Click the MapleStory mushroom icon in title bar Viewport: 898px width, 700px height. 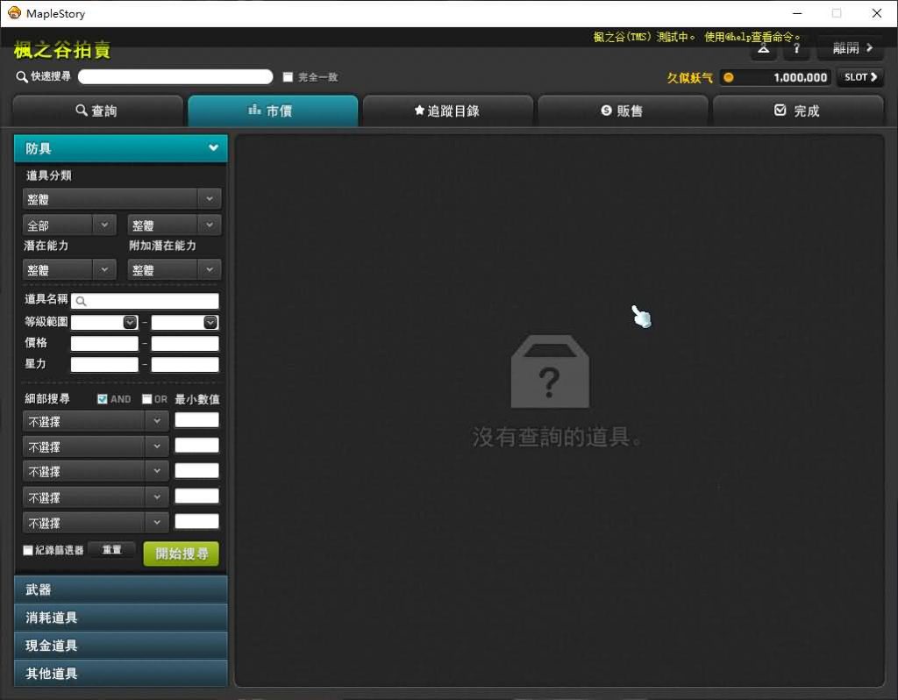pyautogui.click(x=14, y=12)
